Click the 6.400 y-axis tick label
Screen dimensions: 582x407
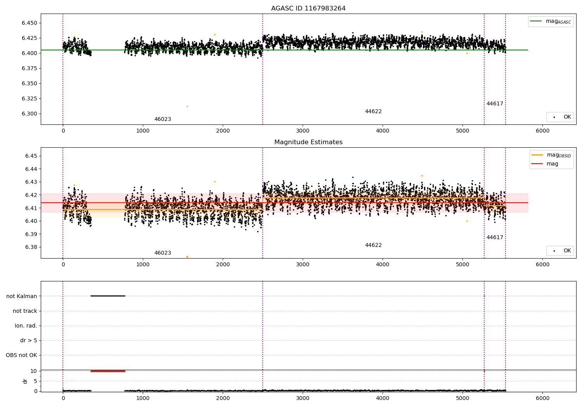point(29,53)
